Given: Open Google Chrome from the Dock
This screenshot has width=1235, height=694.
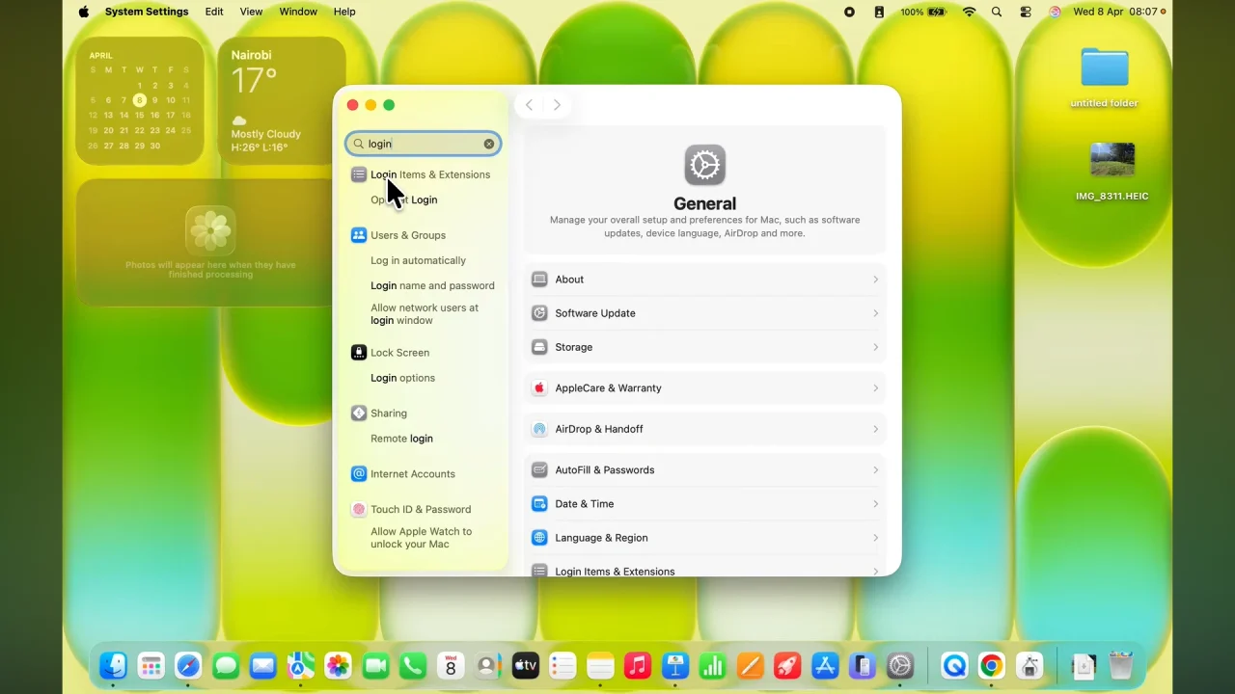Looking at the screenshot, I should tap(991, 665).
